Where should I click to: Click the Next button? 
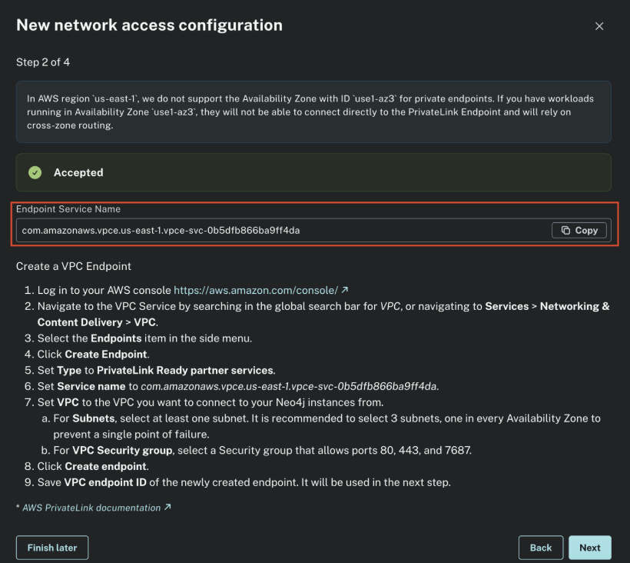click(589, 548)
